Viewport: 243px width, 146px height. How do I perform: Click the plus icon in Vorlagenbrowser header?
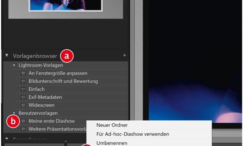click(x=125, y=55)
